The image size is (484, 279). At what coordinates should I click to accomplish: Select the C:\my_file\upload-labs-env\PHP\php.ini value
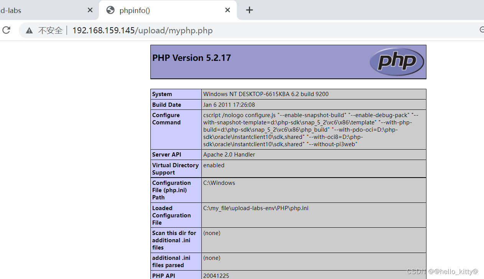tap(256, 208)
